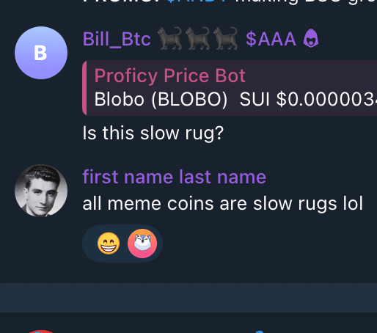Image resolution: width=377 pixels, height=333 pixels.
Task: Click the third black cat emoji
Action: (225, 38)
